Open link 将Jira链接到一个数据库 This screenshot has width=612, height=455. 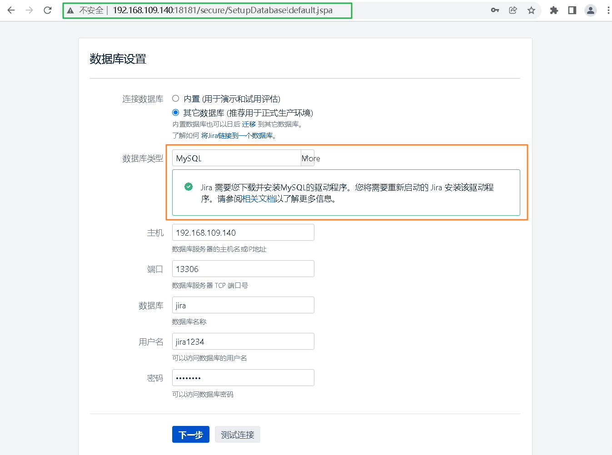[x=237, y=135]
